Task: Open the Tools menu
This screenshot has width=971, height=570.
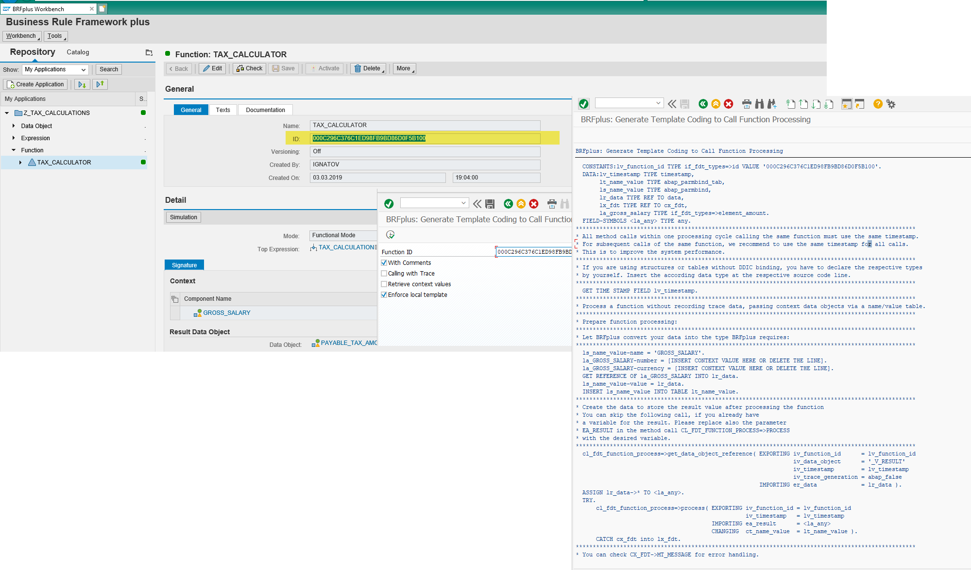Action: pyautogui.click(x=55, y=36)
